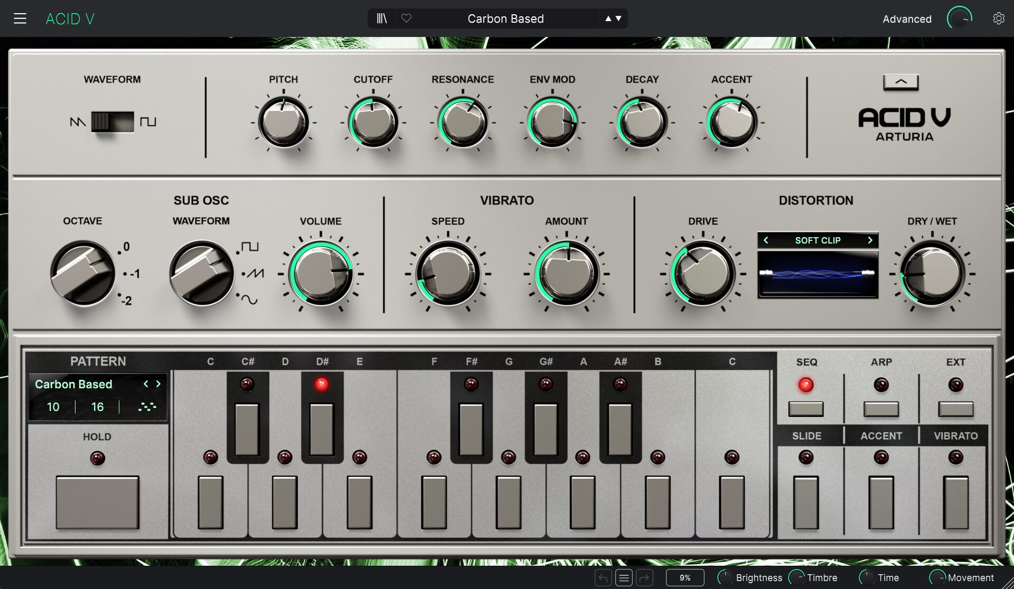Toggle the lower ACCENT button

881,502
